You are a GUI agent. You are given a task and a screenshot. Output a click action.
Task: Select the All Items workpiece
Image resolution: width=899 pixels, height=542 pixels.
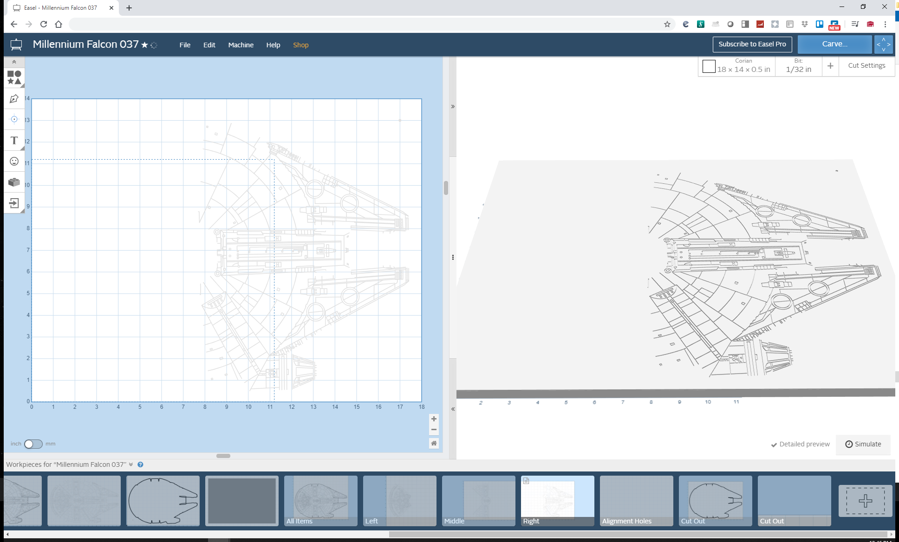tap(321, 501)
